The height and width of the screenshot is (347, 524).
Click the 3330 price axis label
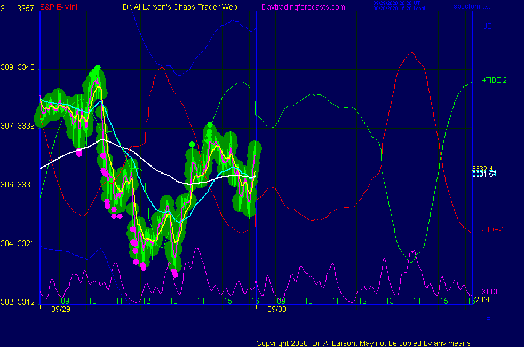(x=26, y=185)
